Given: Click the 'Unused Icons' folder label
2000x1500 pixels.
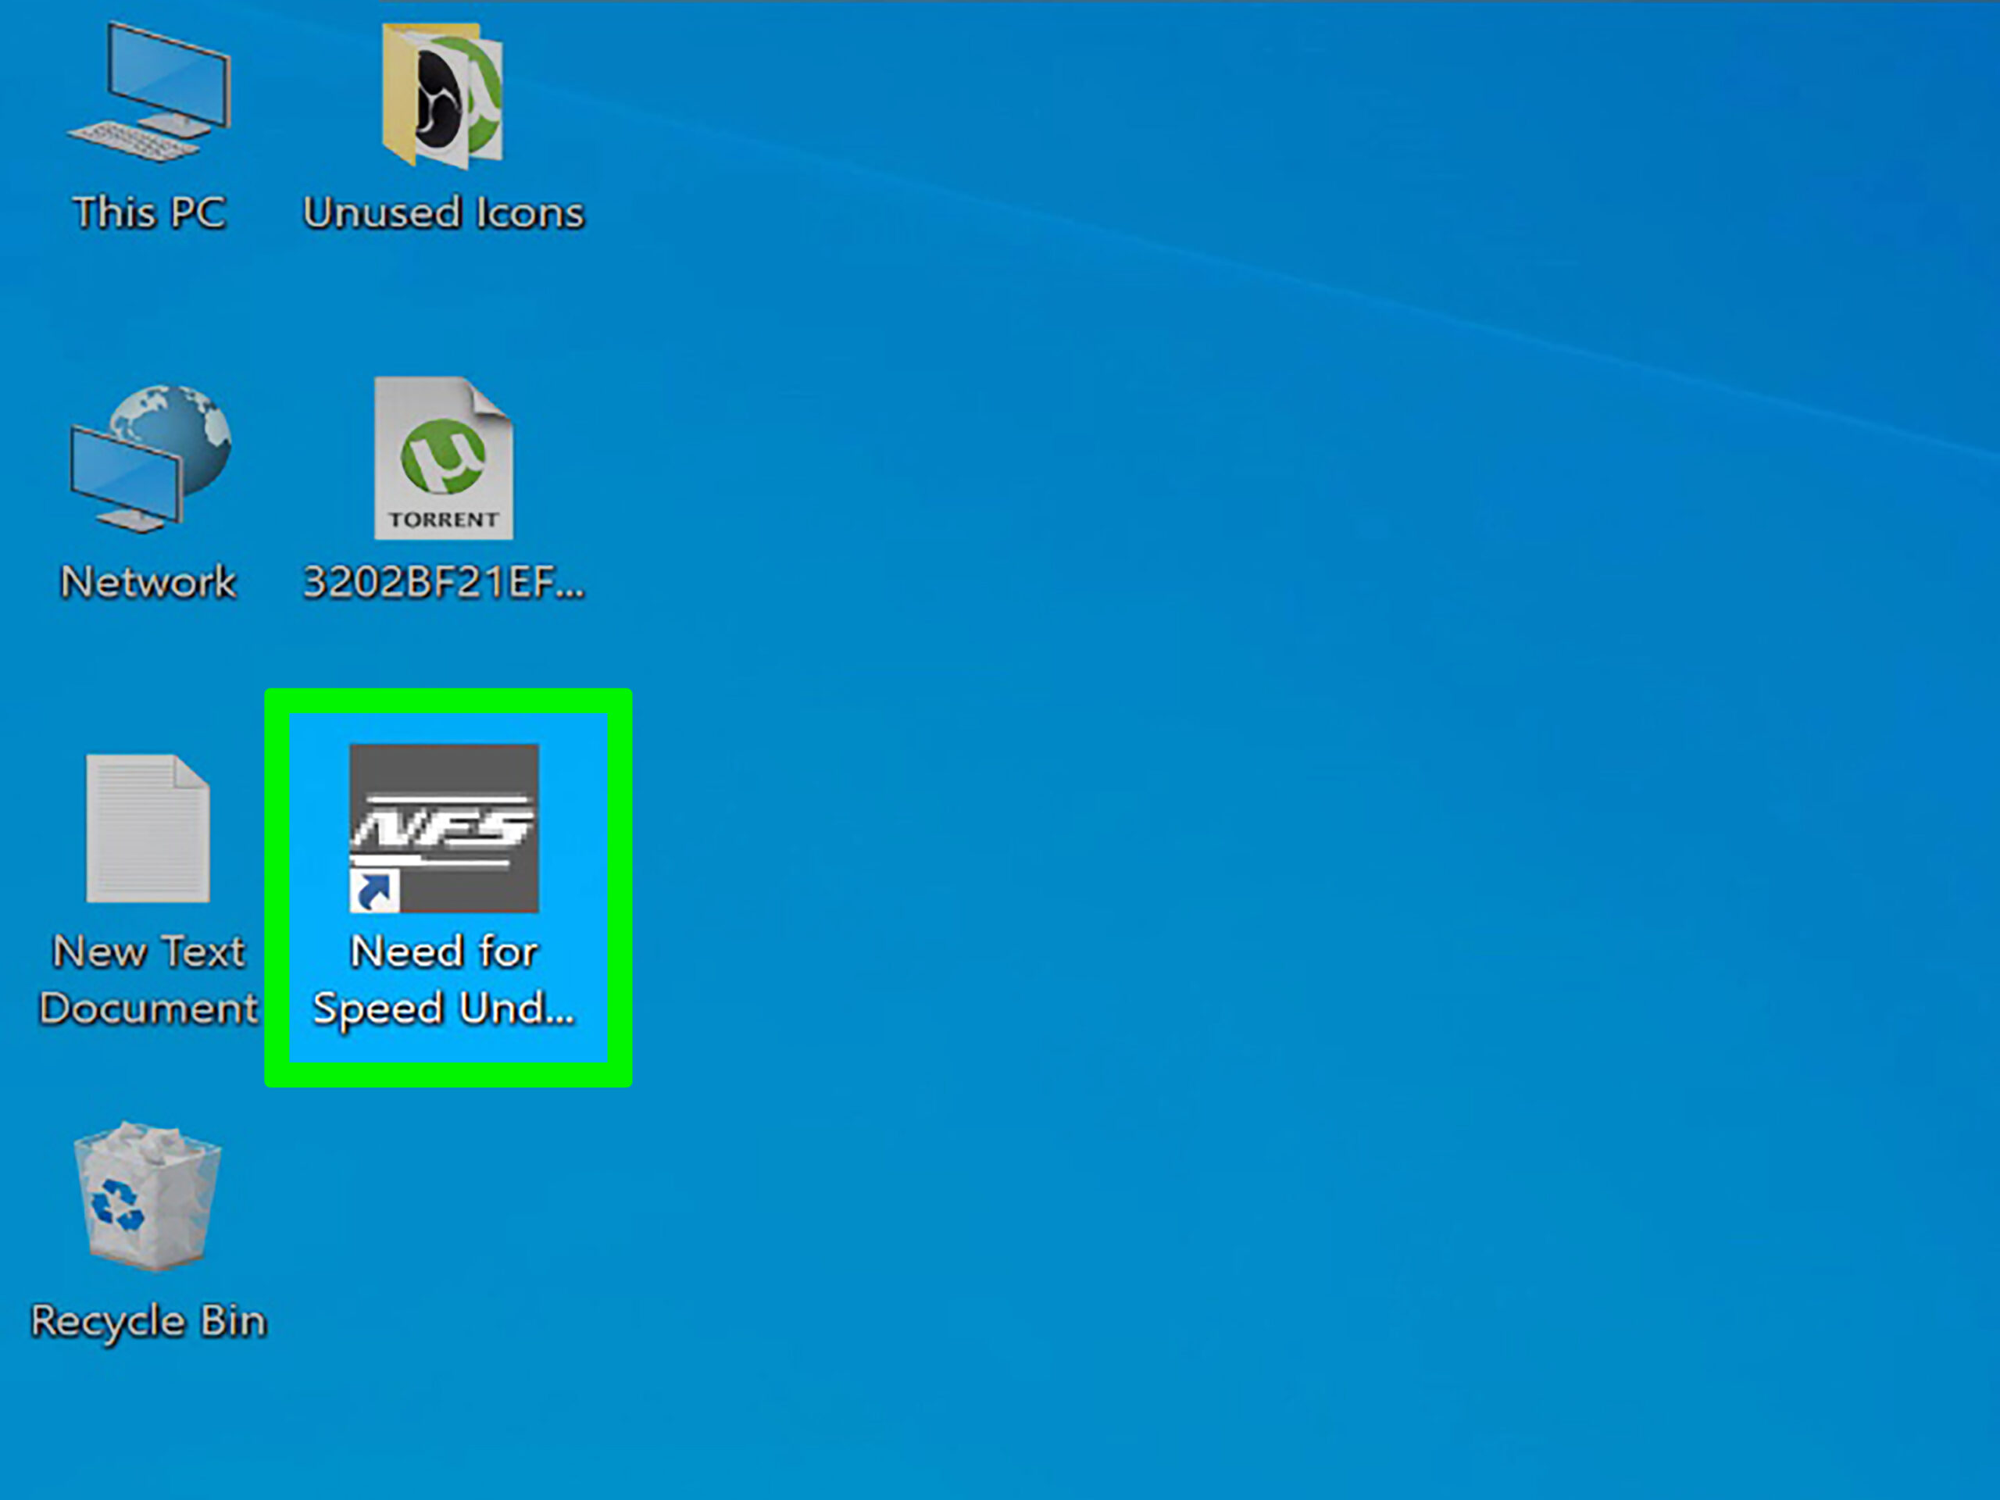Looking at the screenshot, I should coord(443,213).
